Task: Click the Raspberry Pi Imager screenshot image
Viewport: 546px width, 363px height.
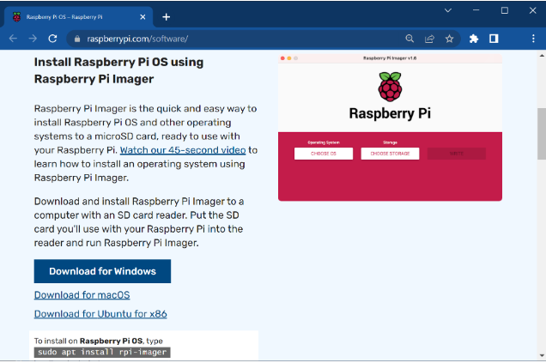Action: 390,127
